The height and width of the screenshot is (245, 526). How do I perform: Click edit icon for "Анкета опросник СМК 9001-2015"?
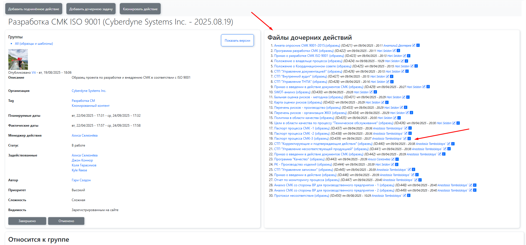pos(414,46)
